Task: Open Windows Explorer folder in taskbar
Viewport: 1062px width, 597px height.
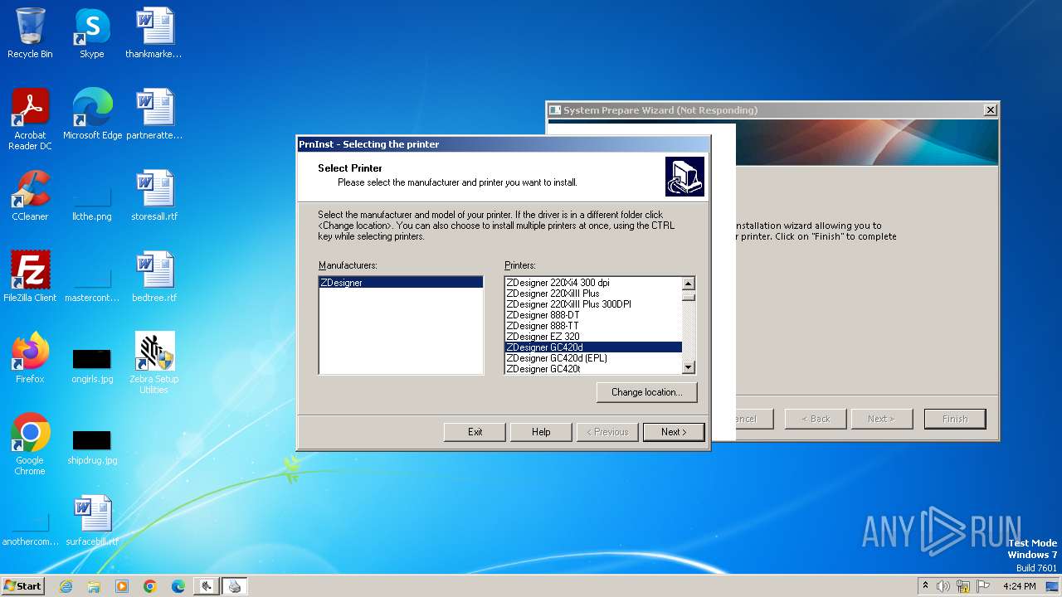Action: click(94, 586)
